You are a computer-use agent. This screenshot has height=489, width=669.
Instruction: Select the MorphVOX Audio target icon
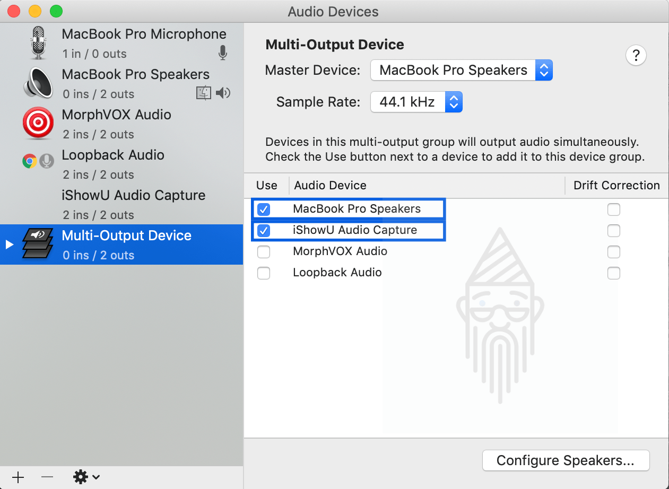point(38,124)
